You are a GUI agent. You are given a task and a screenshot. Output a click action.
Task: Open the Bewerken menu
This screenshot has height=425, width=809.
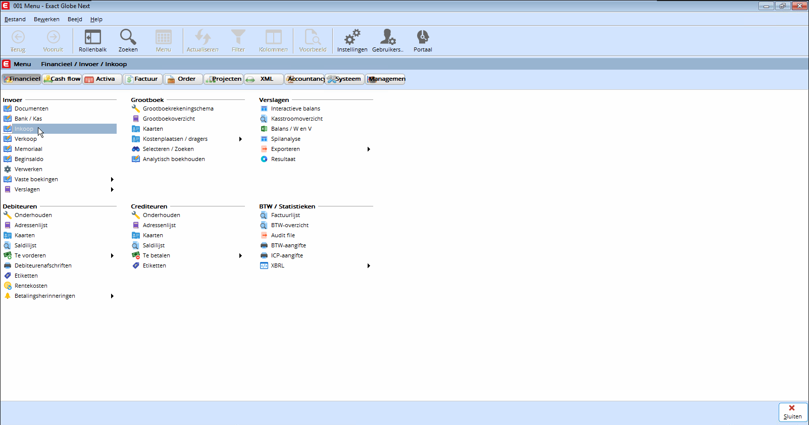pos(46,19)
